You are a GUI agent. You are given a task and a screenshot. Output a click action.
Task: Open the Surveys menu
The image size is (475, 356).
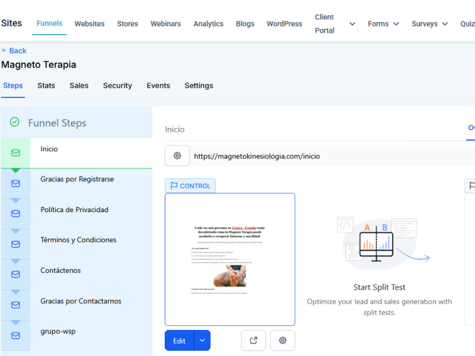pos(424,24)
